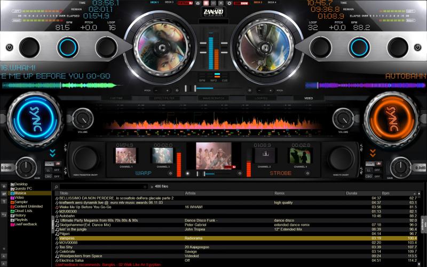427x267 pixels.
Task: Select the Channel 4 video thumbnail
Action: pyautogui.click(x=301, y=155)
